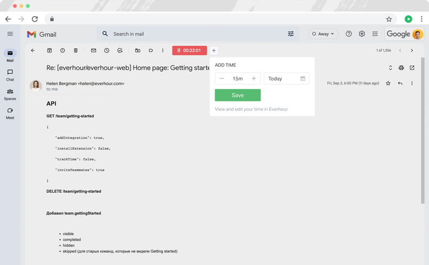Open the Today date picker
429x265 pixels.
(x=287, y=78)
